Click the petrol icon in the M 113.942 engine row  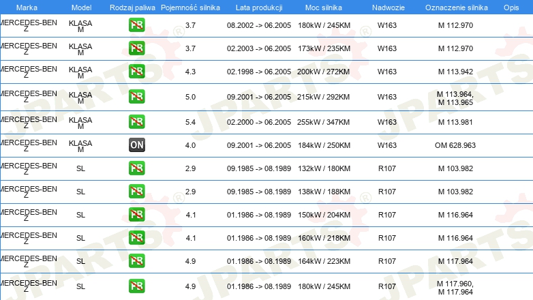136,71
